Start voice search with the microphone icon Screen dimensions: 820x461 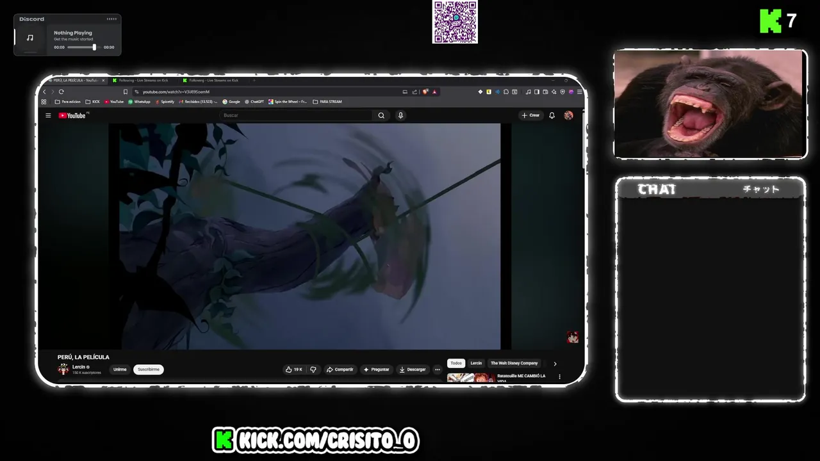pyautogui.click(x=400, y=115)
